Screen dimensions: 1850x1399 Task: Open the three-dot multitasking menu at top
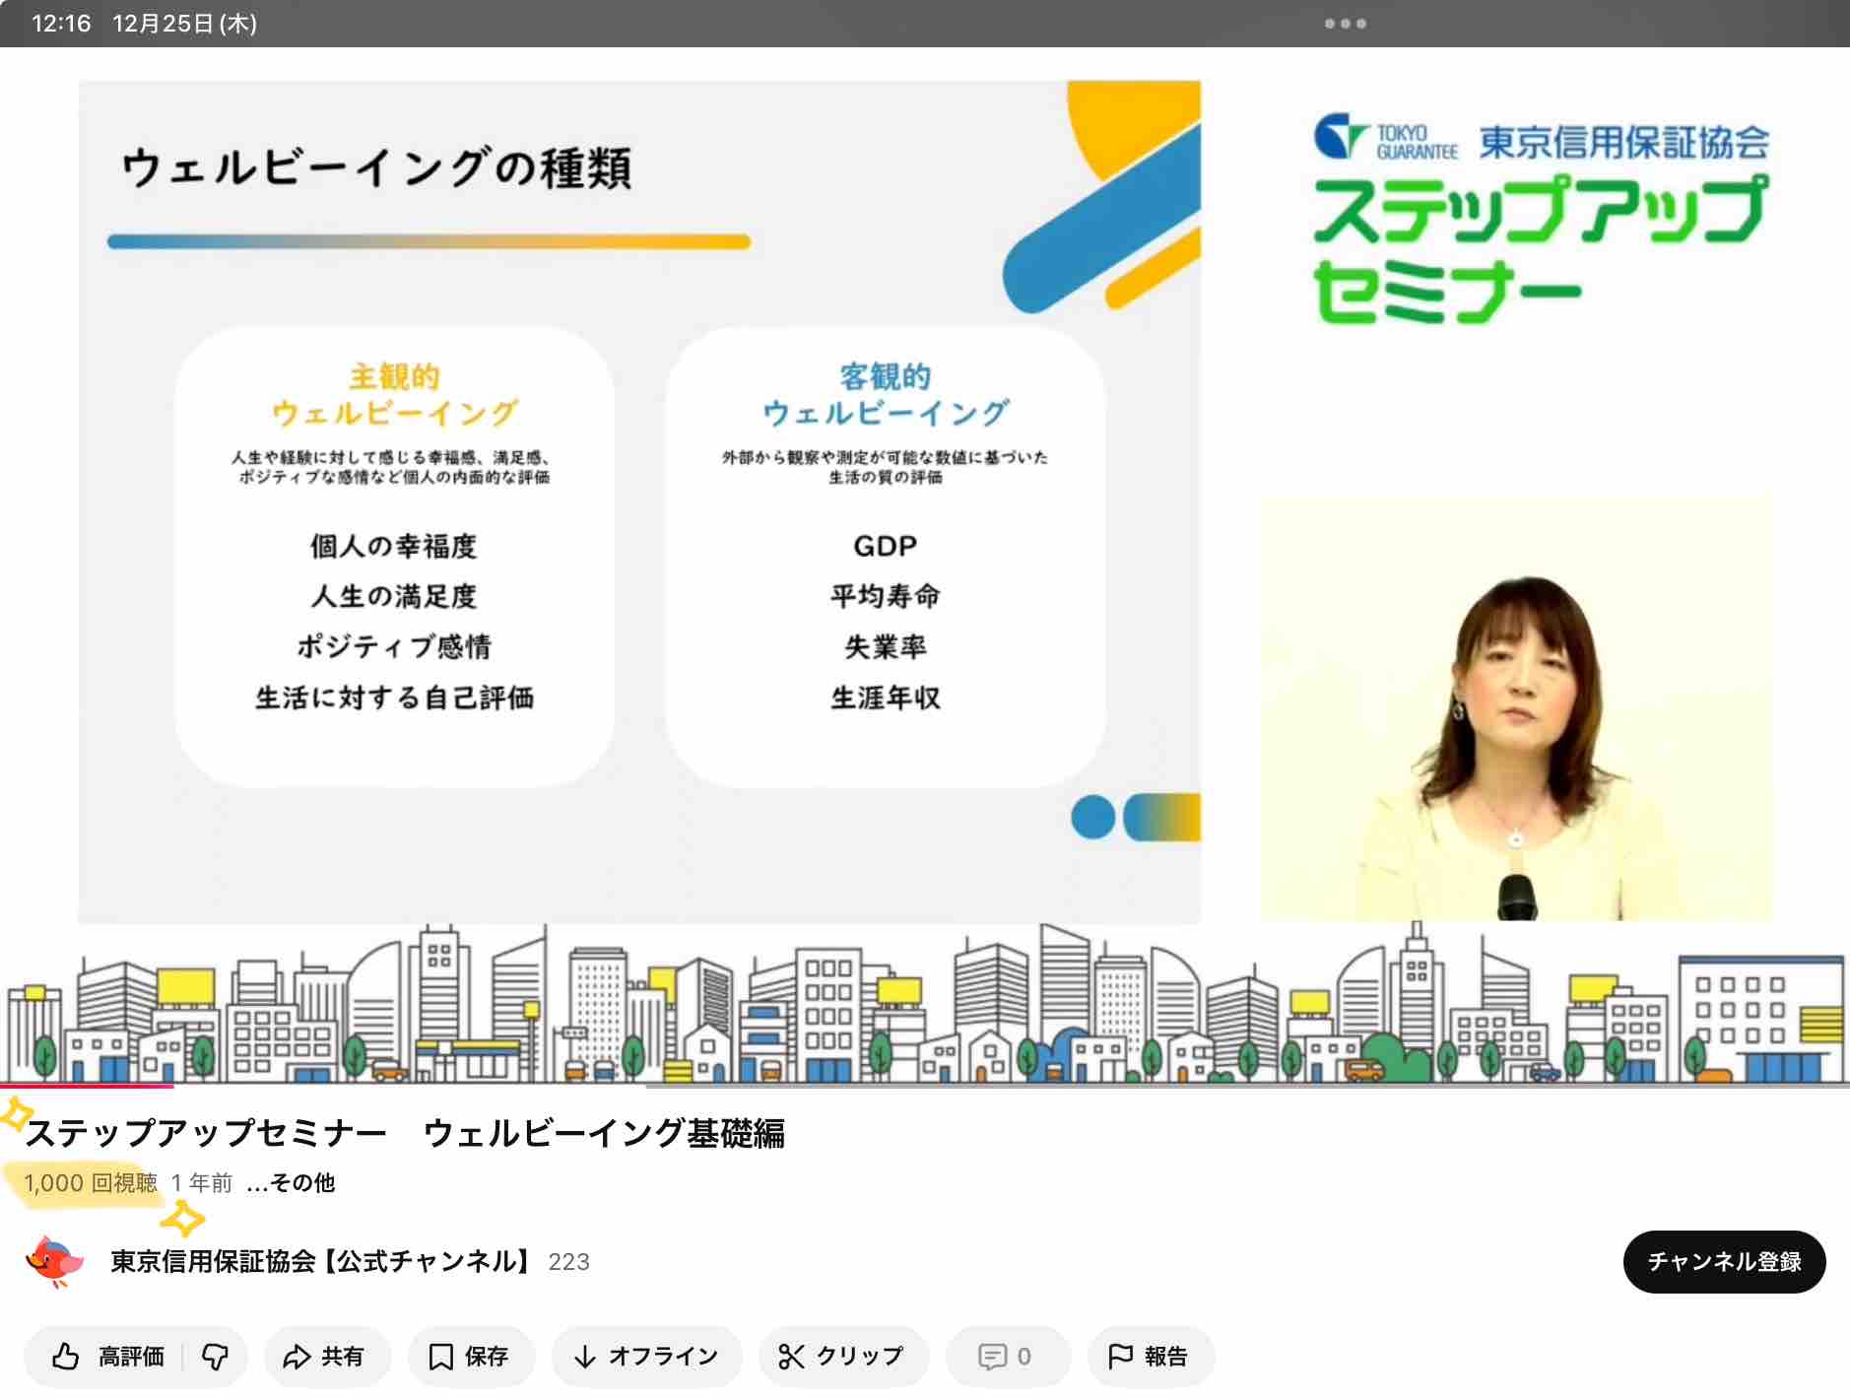pyautogui.click(x=1345, y=24)
